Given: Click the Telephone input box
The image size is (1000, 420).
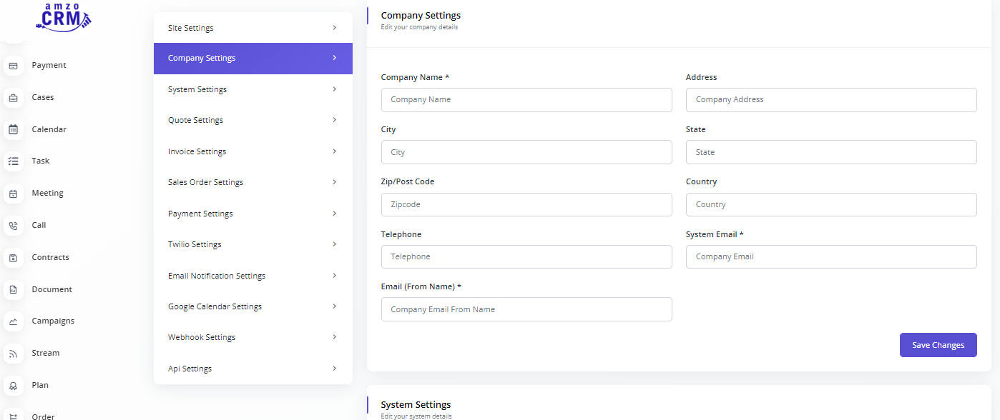Looking at the screenshot, I should (526, 257).
